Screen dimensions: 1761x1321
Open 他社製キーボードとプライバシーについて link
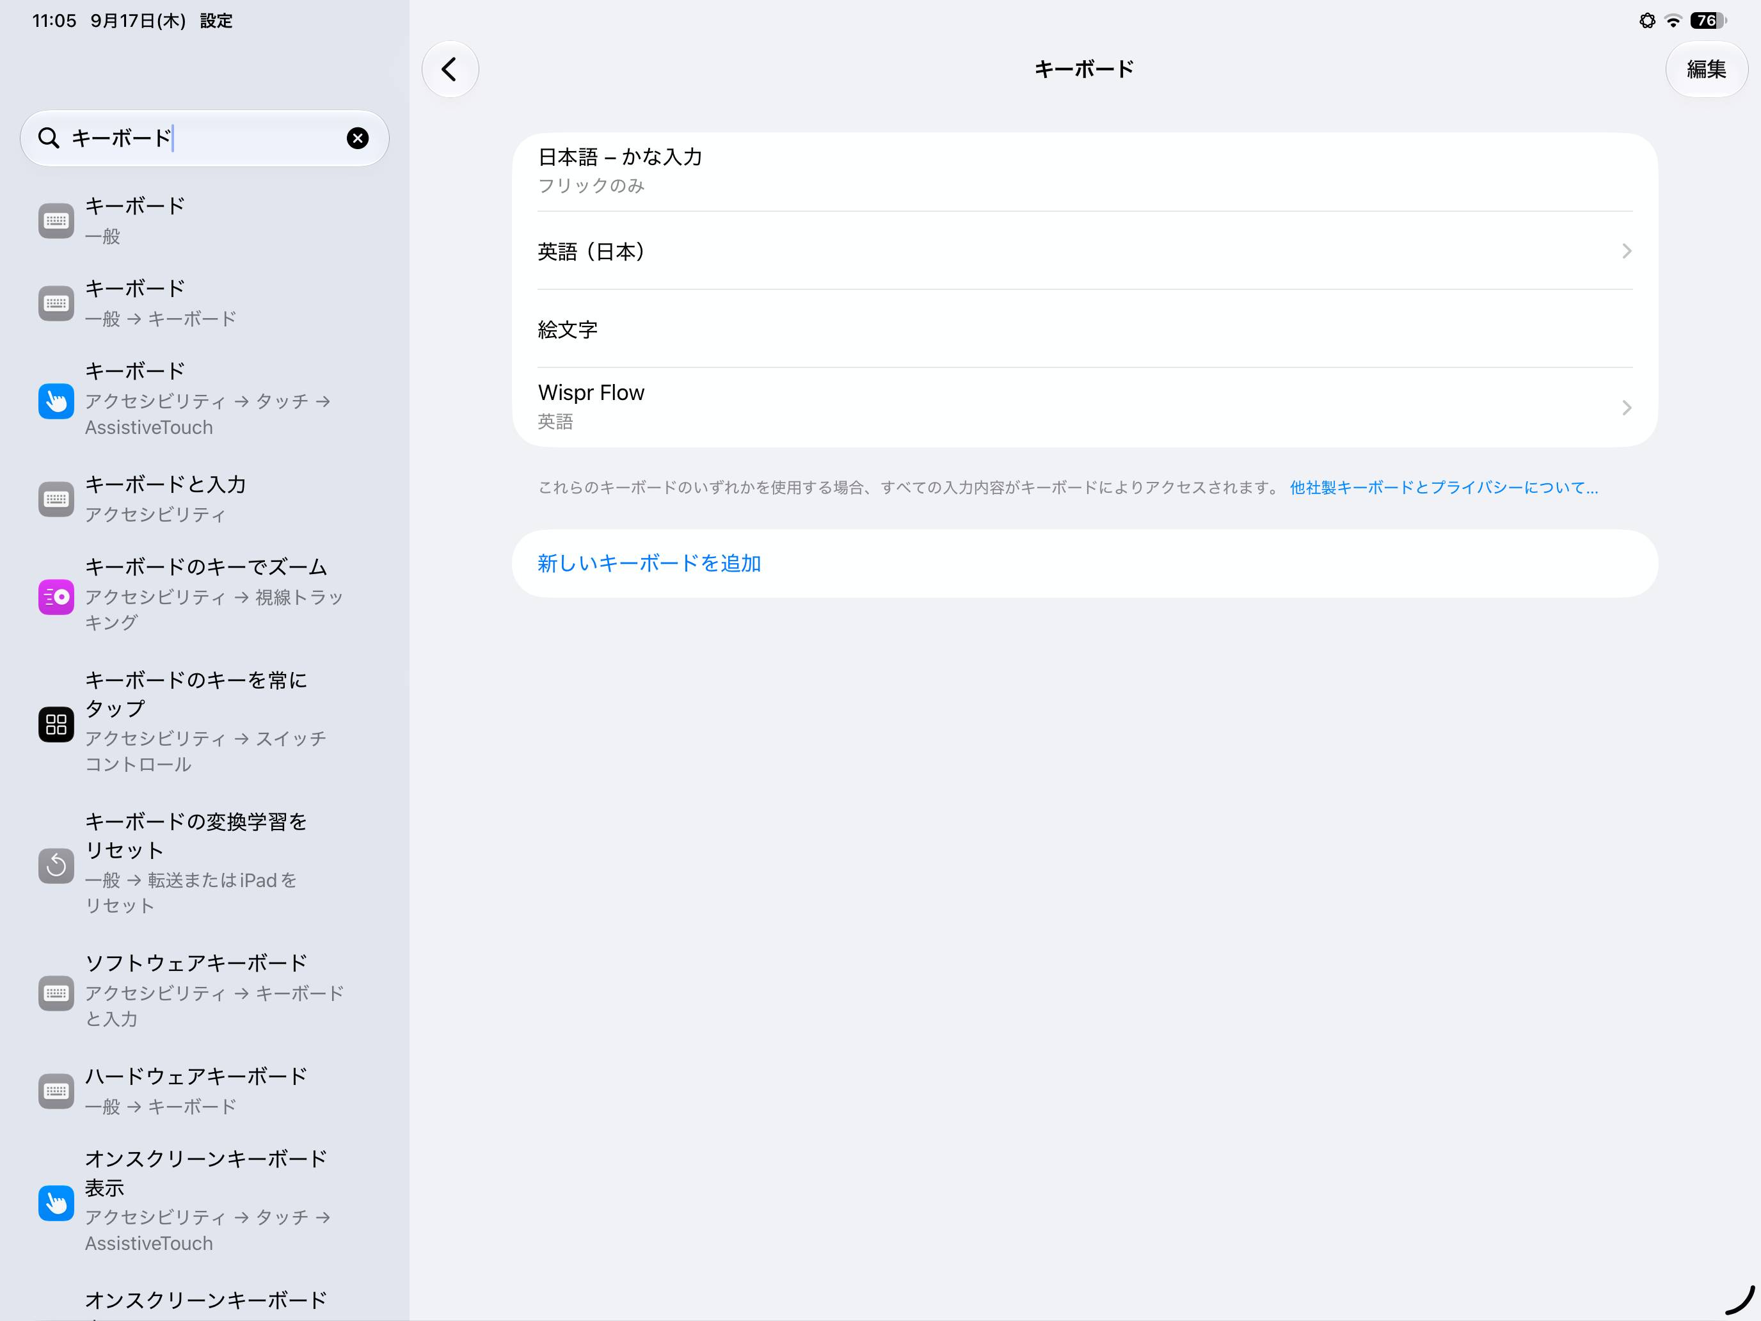point(1444,487)
